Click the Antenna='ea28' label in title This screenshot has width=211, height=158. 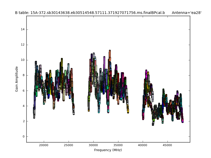pyautogui.click(x=186, y=13)
